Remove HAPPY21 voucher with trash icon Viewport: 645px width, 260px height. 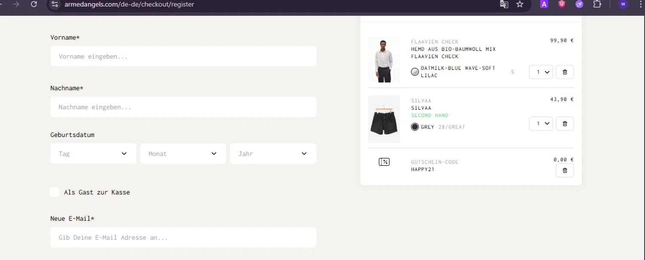click(x=565, y=170)
